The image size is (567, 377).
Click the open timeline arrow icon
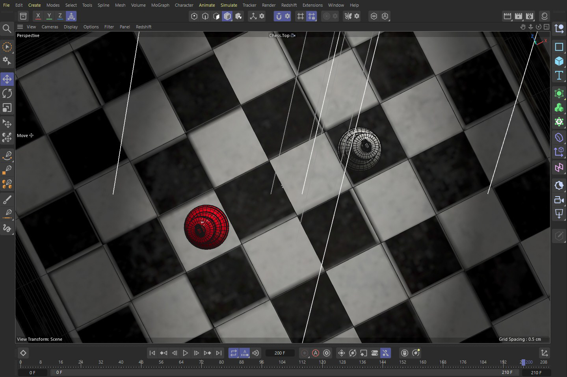pos(544,353)
